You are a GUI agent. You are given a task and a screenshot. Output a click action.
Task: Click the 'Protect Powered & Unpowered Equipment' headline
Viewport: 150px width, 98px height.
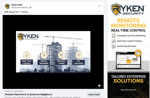[x=28, y=94]
